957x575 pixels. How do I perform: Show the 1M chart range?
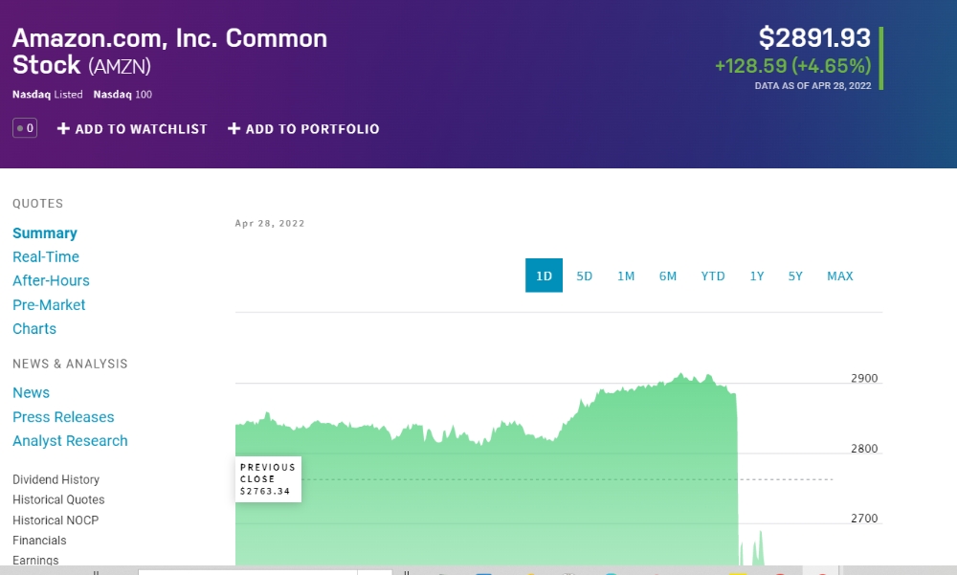[x=626, y=276]
